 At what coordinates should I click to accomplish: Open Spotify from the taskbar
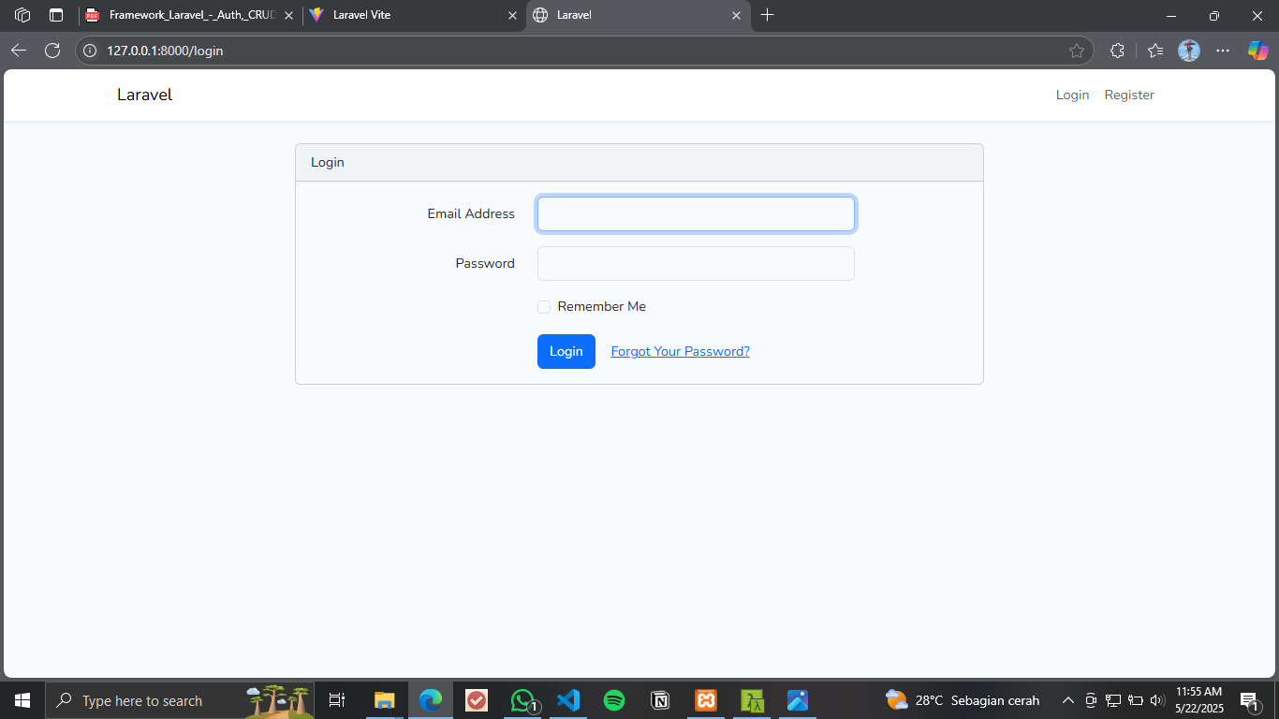pyautogui.click(x=614, y=699)
